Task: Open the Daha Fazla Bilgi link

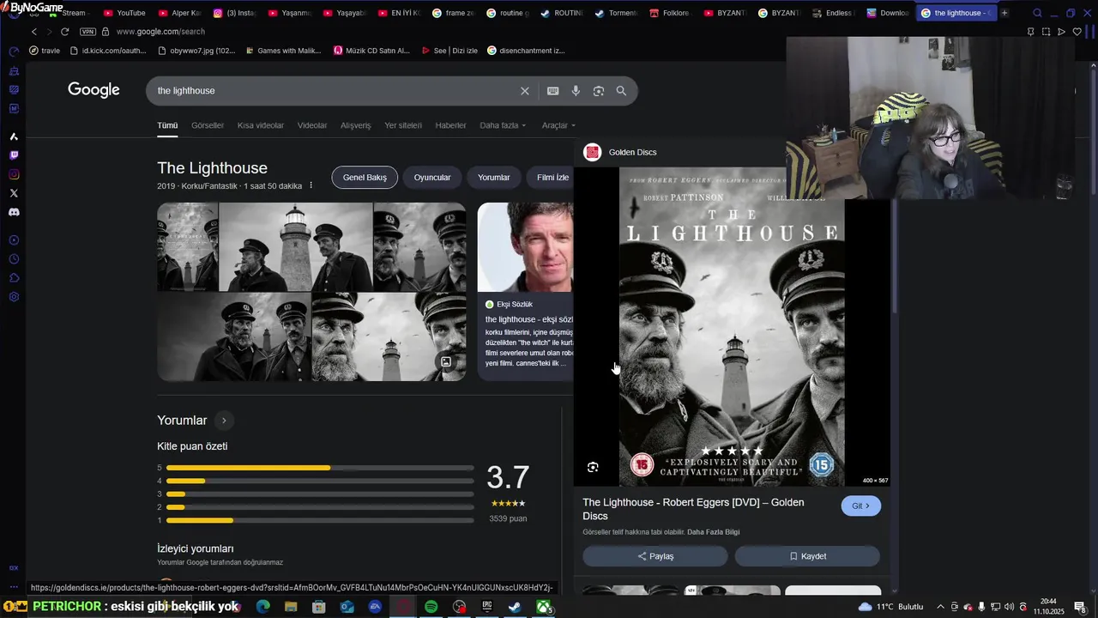Action: pyautogui.click(x=713, y=532)
